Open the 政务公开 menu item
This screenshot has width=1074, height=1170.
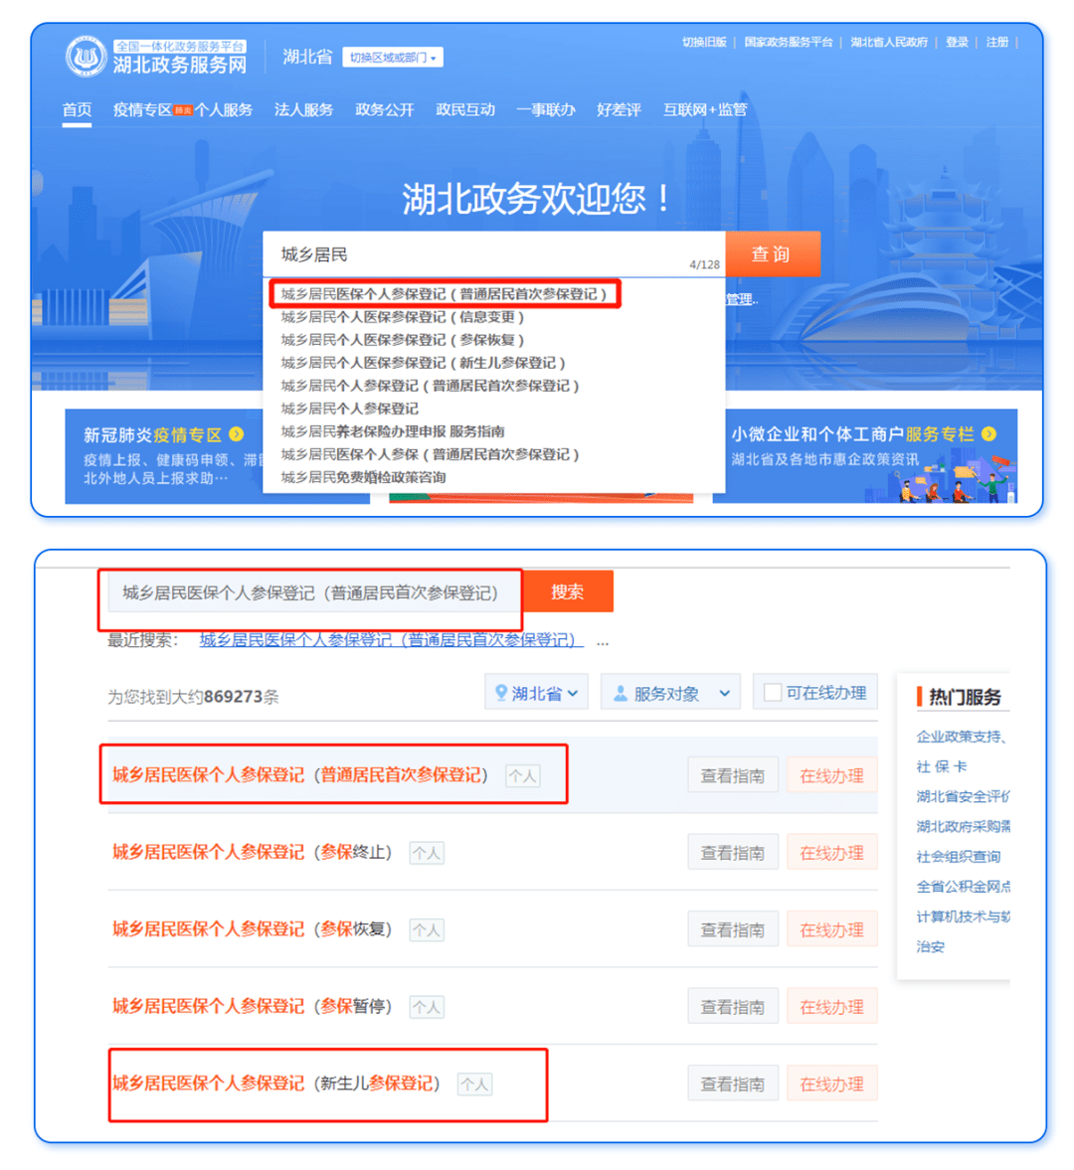383,109
